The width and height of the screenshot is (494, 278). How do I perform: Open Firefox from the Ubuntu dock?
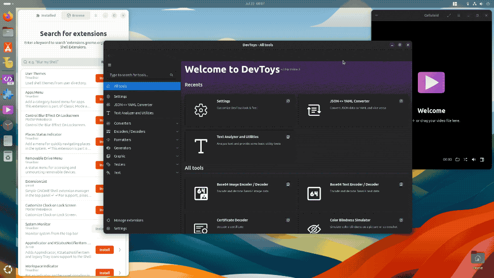pos(8,16)
